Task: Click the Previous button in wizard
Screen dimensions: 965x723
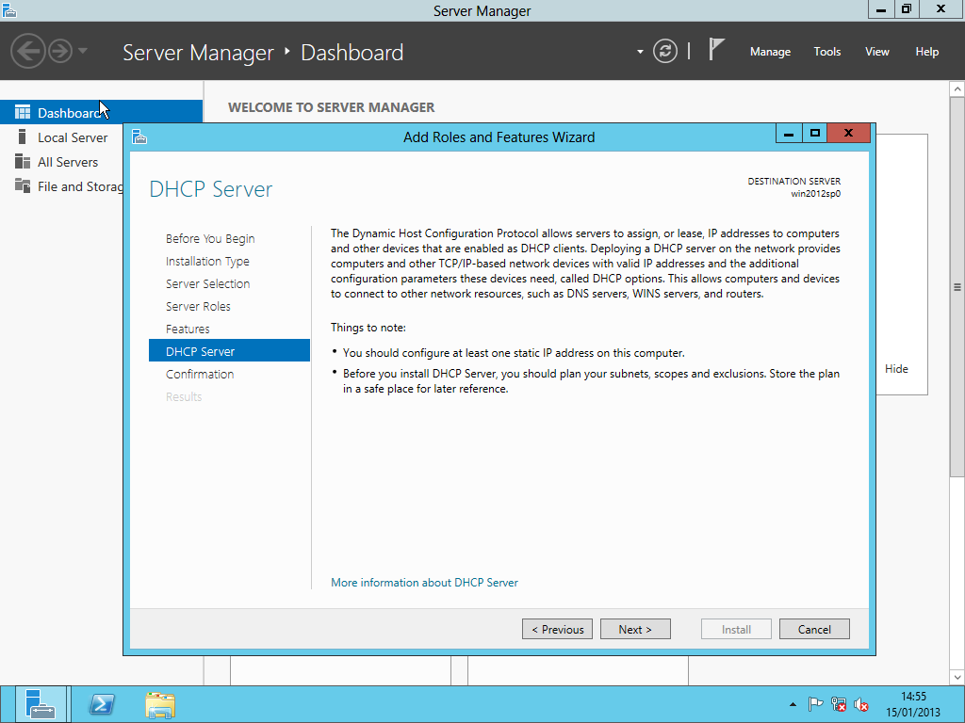Action: pyautogui.click(x=558, y=629)
